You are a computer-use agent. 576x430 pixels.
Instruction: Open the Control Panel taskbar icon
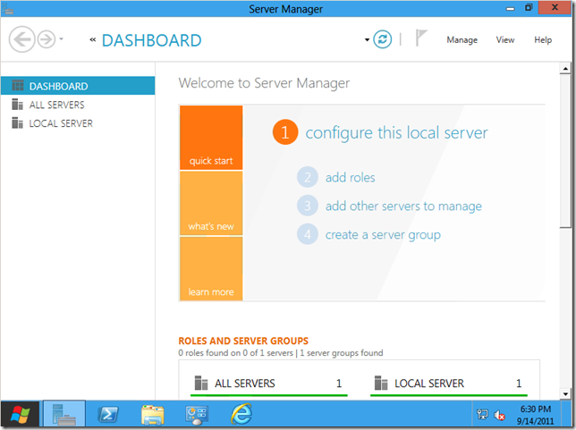(x=197, y=415)
